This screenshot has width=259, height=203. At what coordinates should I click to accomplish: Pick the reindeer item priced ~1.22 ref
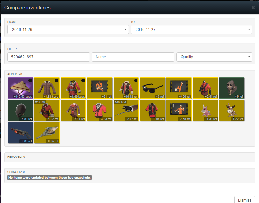coord(232,110)
